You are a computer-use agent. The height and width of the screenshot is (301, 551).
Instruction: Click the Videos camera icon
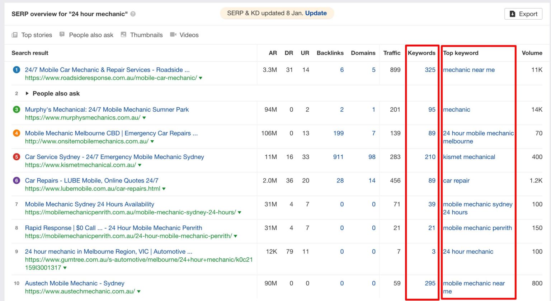pyautogui.click(x=173, y=35)
